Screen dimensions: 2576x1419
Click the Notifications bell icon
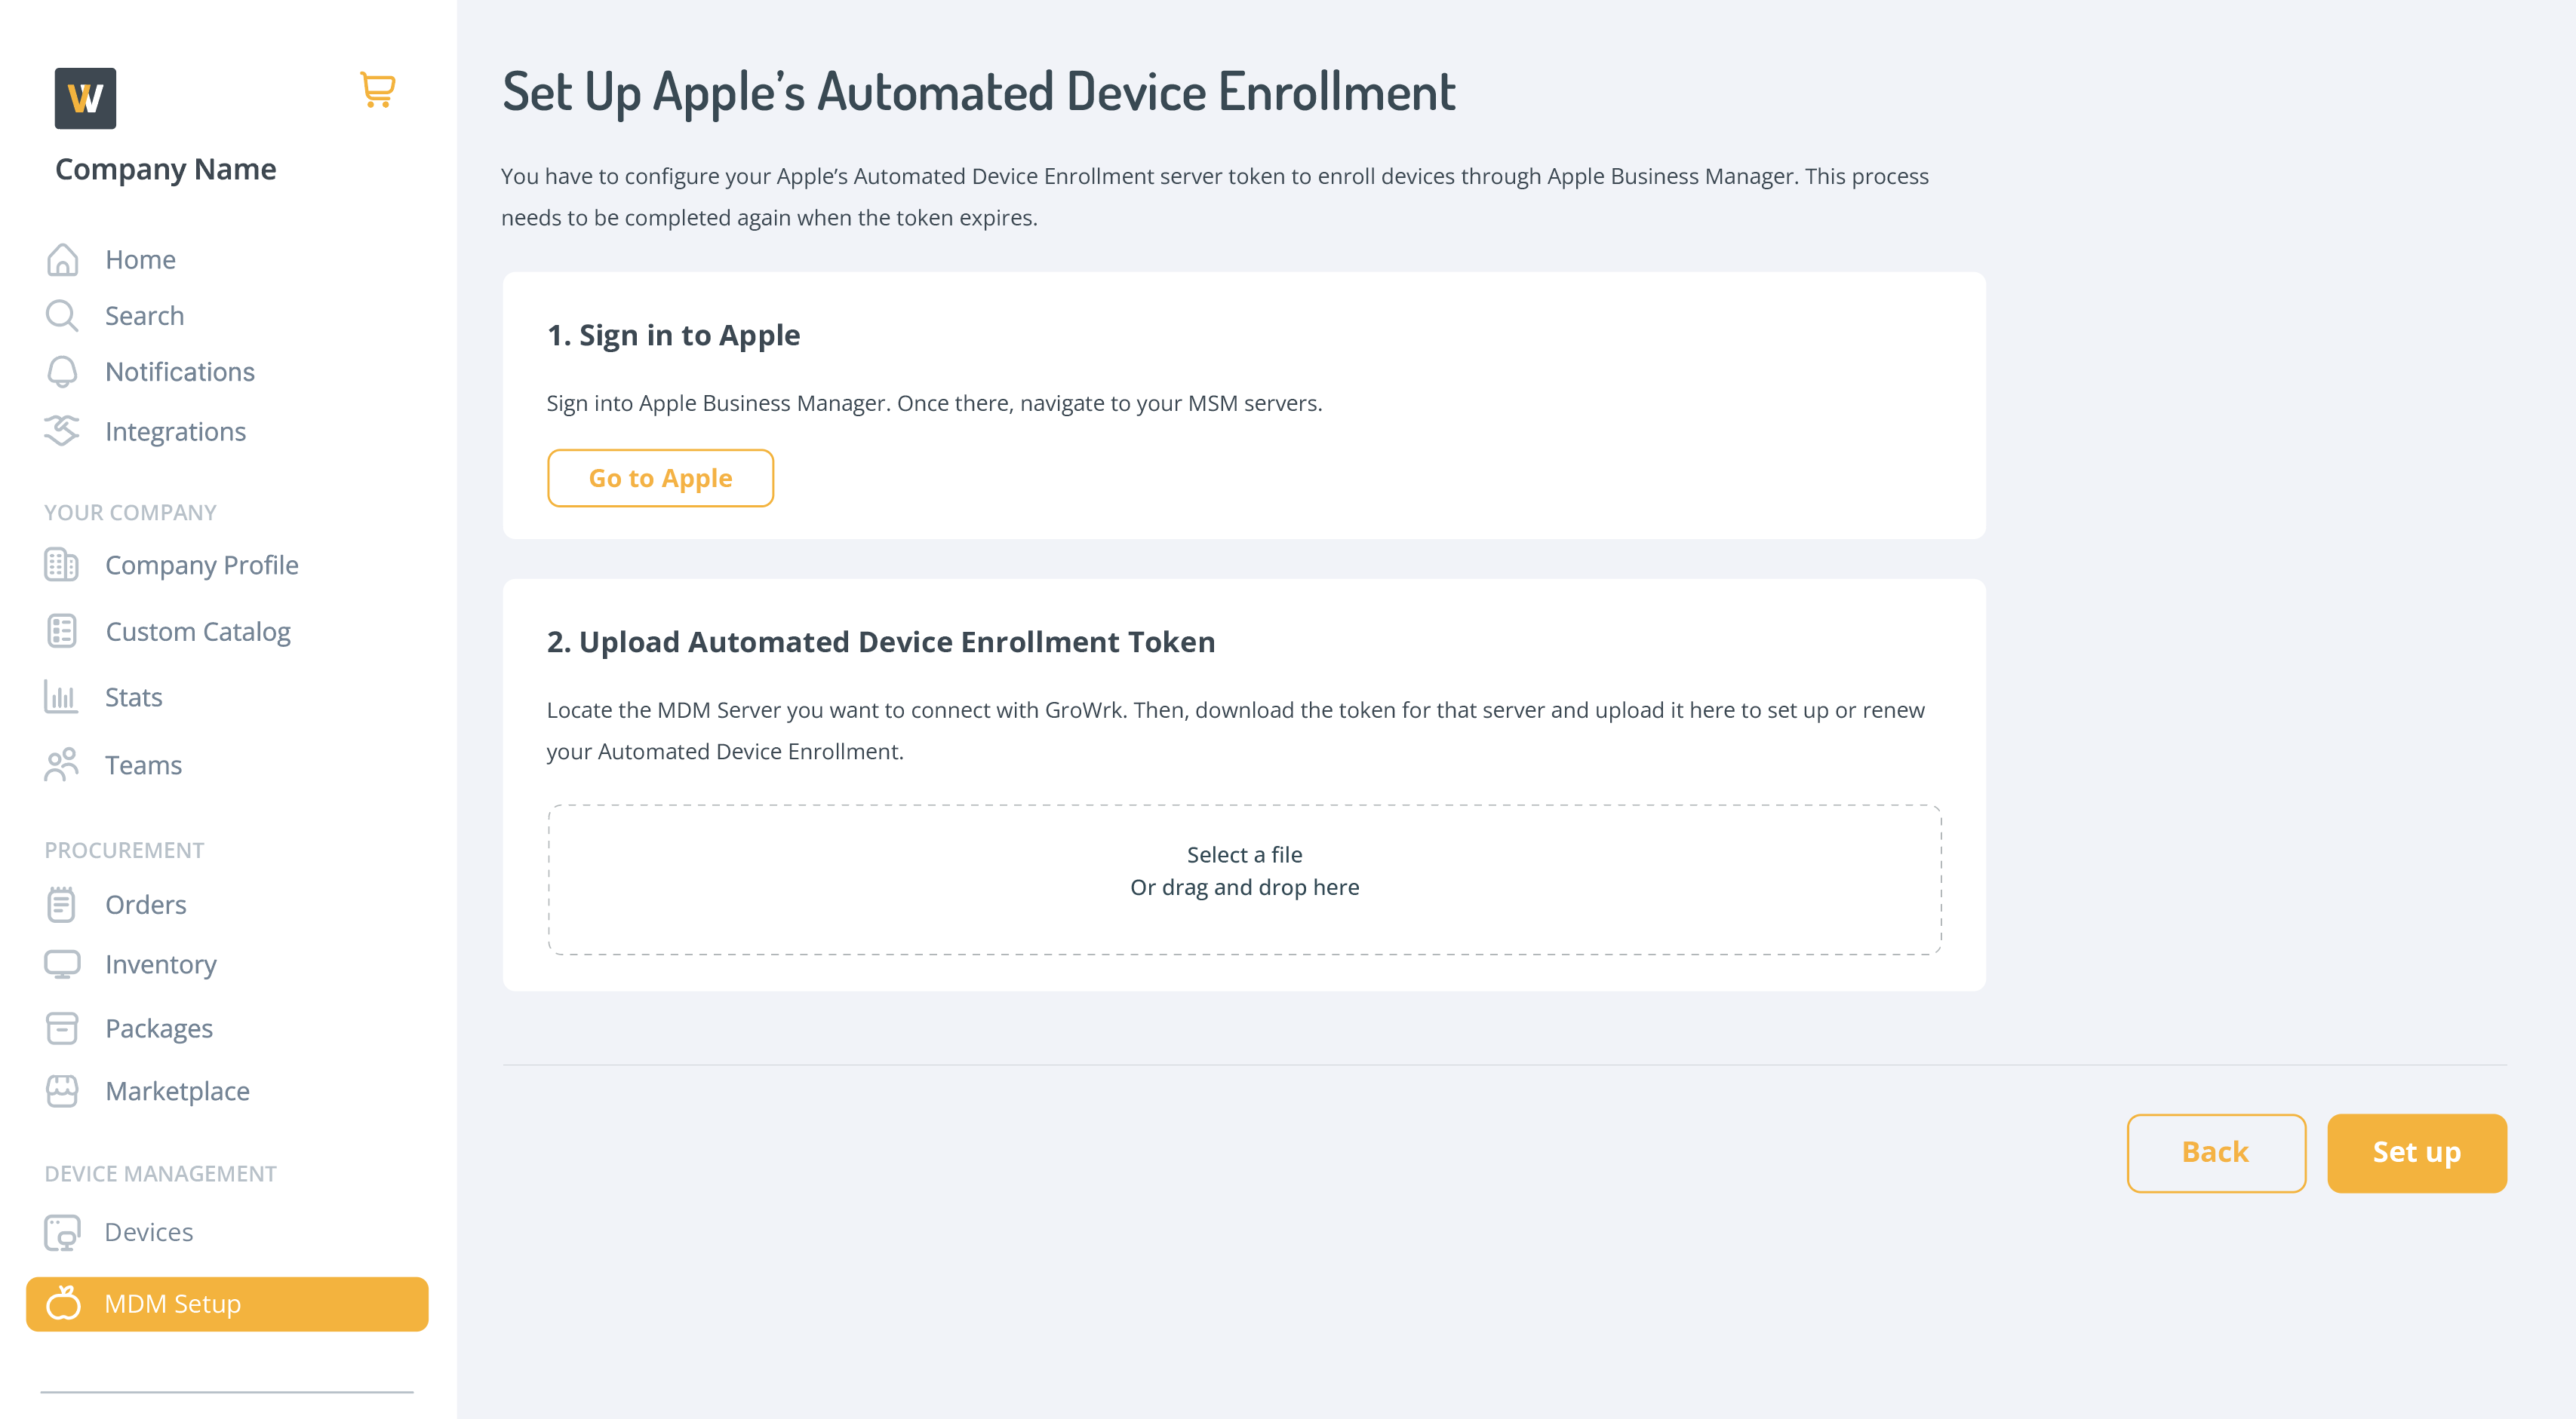(x=62, y=372)
